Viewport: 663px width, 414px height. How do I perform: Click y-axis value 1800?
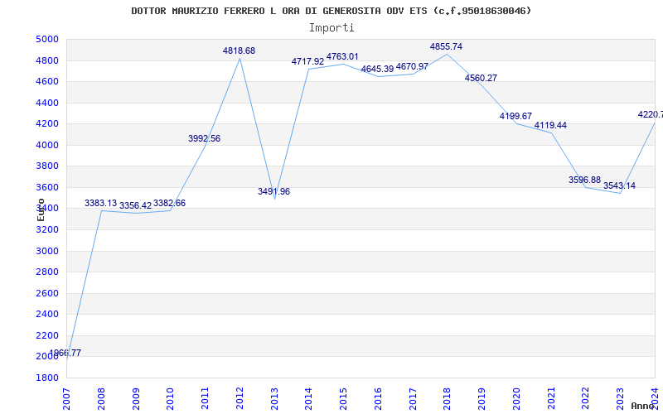47,378
